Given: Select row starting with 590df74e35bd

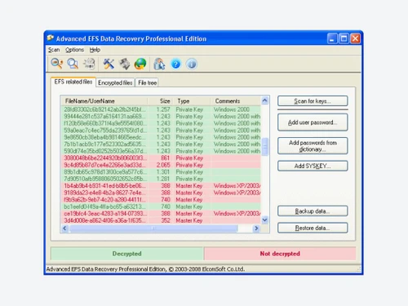Looking at the screenshot, I should point(161,151).
